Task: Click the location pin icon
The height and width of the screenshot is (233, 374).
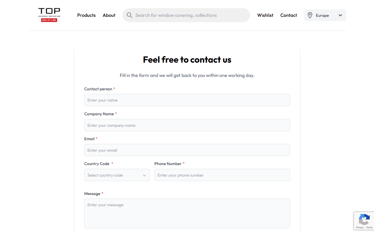Action: point(310,15)
